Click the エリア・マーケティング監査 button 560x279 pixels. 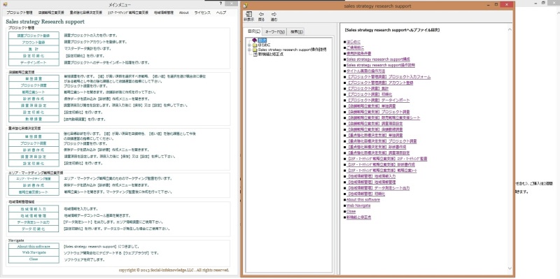[x=34, y=179]
